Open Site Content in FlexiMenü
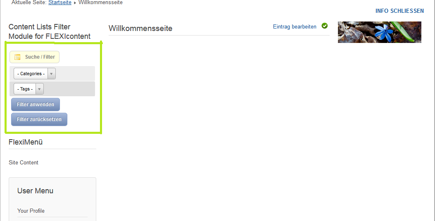The height and width of the screenshot is (221, 435). [24, 162]
